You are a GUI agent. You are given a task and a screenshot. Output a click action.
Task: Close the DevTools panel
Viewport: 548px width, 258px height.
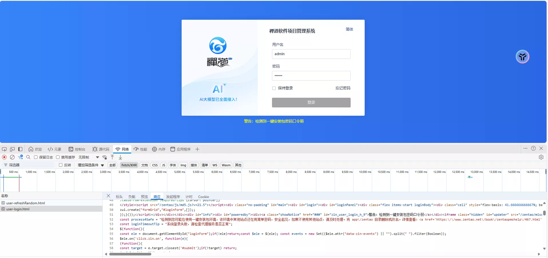[541, 148]
